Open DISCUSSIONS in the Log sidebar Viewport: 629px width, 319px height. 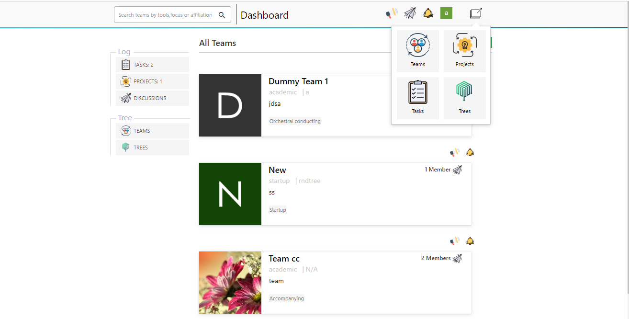click(x=152, y=98)
